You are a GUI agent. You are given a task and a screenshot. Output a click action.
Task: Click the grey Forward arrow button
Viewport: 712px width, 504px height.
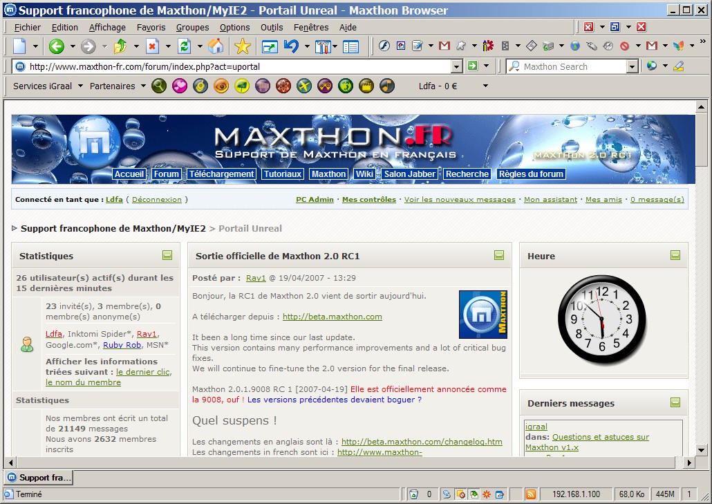(x=88, y=46)
